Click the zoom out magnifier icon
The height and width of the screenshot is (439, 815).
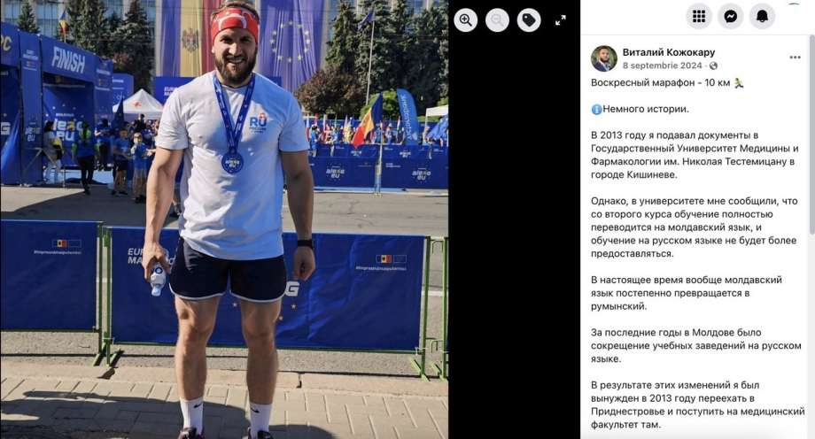tap(497, 20)
